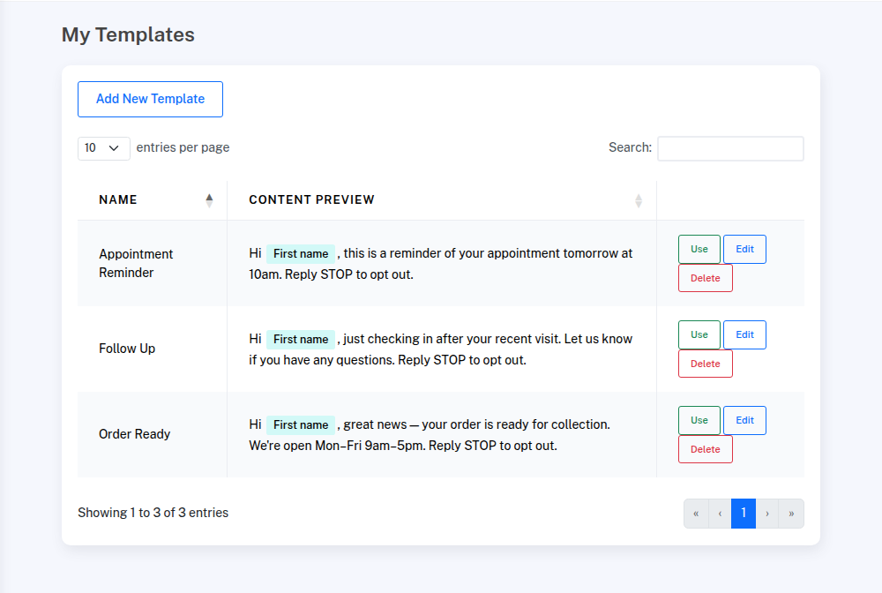The width and height of the screenshot is (882, 593).
Task: Click First name tag in Follow Up row
Action: (x=301, y=340)
